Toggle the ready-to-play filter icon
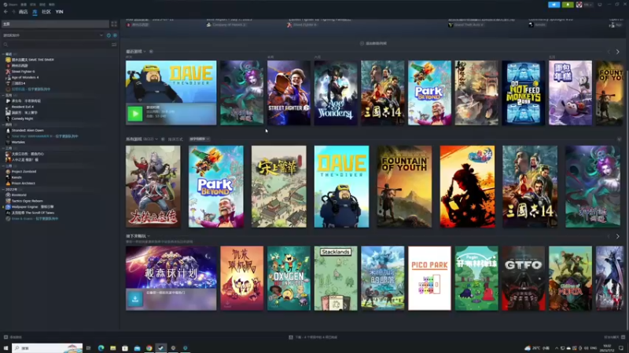This screenshot has width=629, height=353. click(115, 35)
